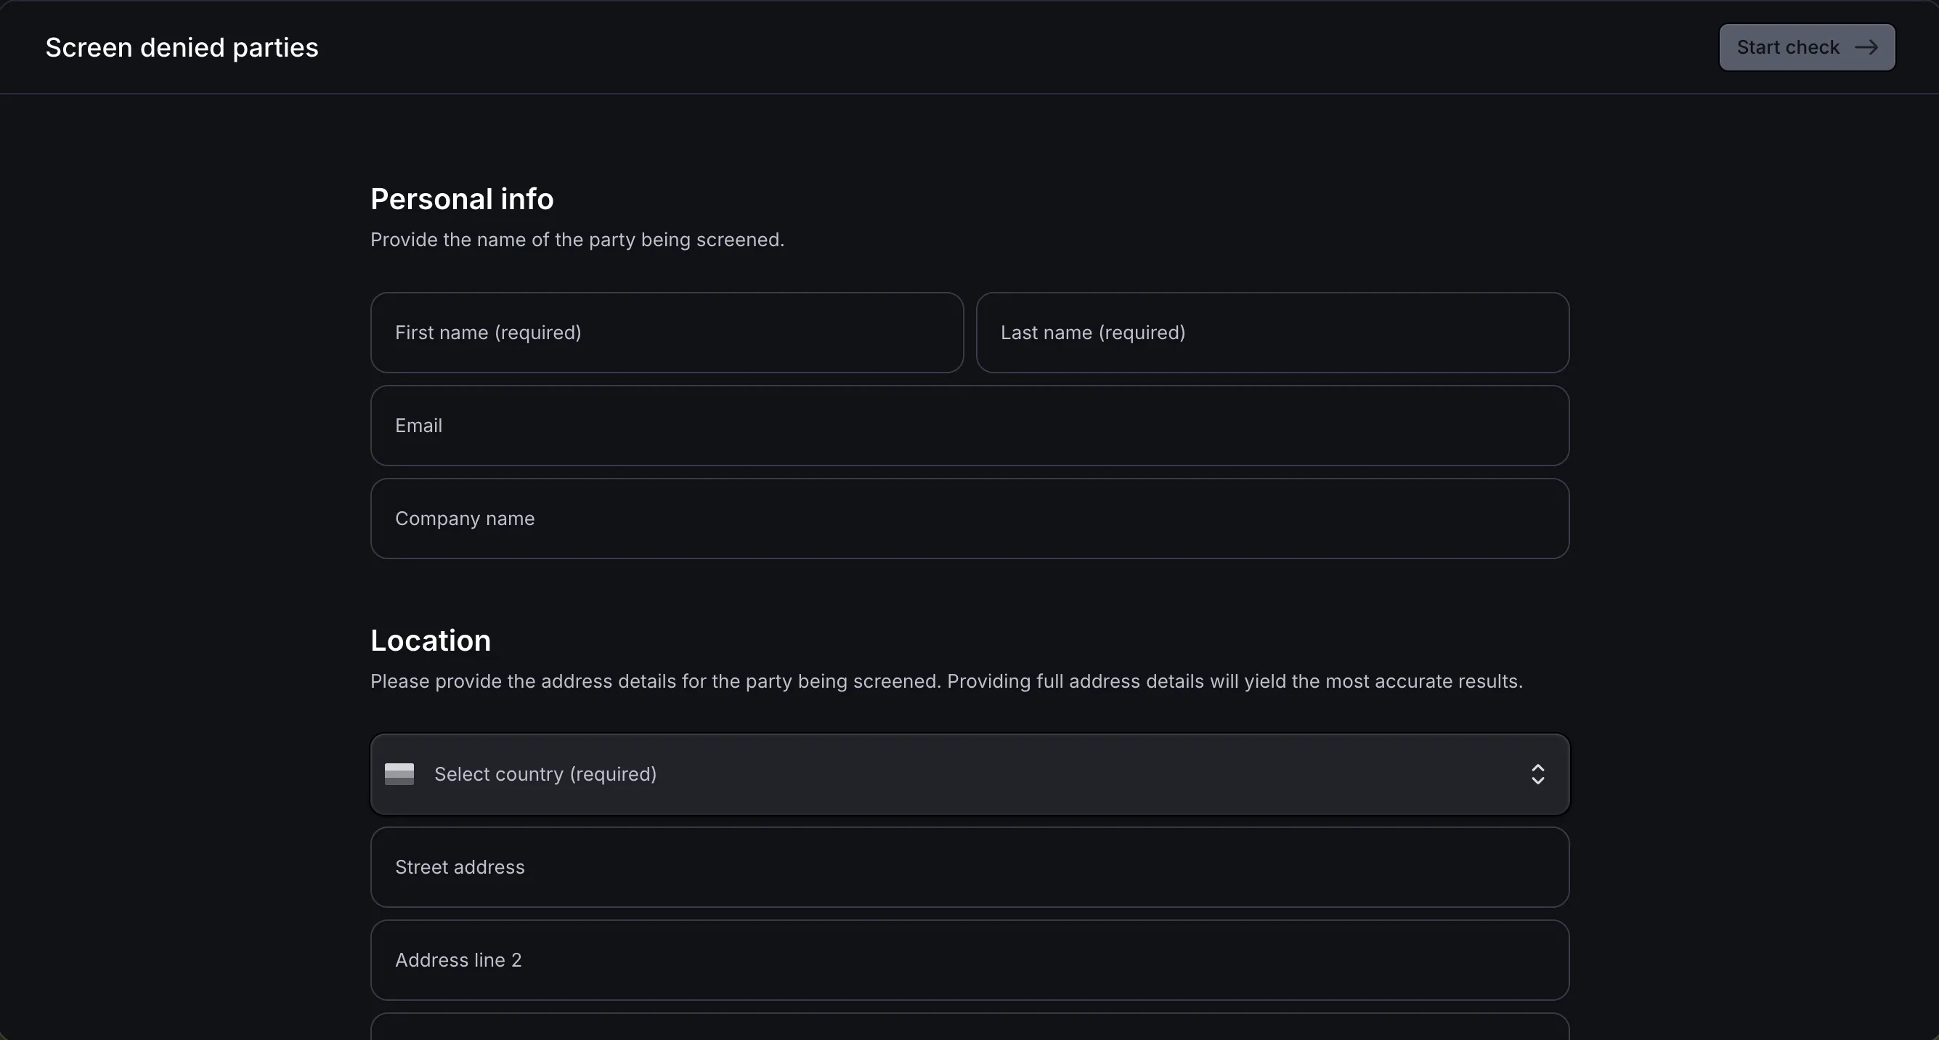The height and width of the screenshot is (1040, 1939).
Task: Click the Personal info heading
Action: click(462, 200)
